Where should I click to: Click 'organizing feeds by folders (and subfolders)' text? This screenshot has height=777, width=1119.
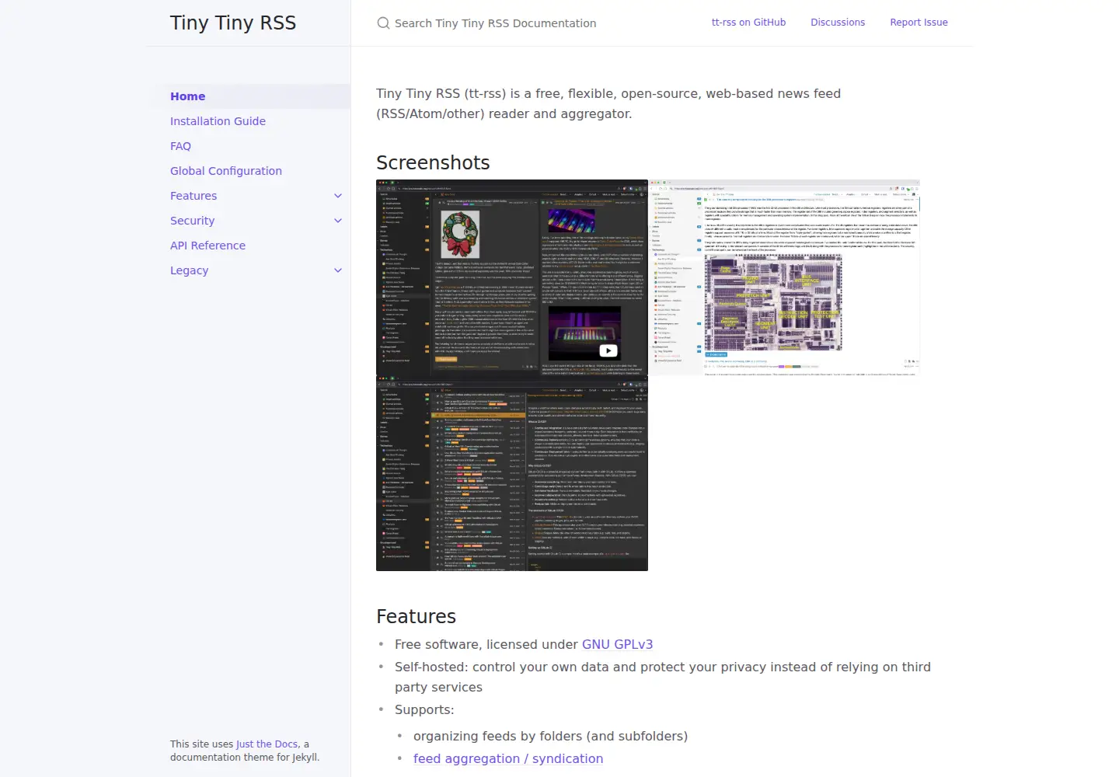[550, 736]
